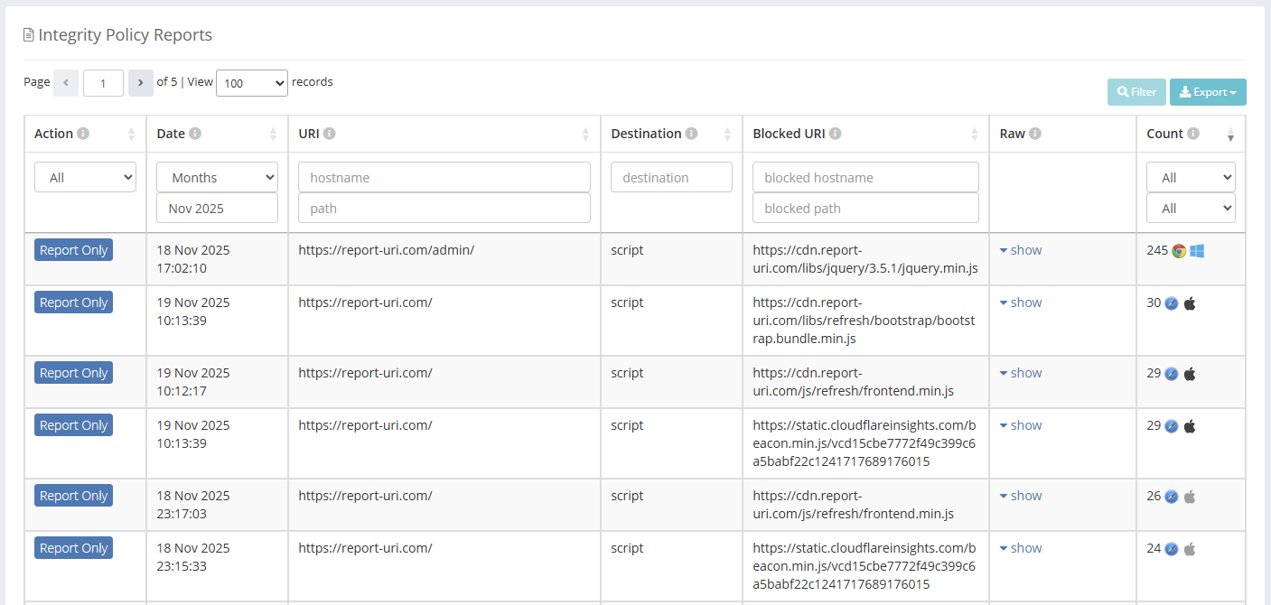The image size is (1271, 605).
Task: Click the URI hostname filter field
Action: click(444, 178)
